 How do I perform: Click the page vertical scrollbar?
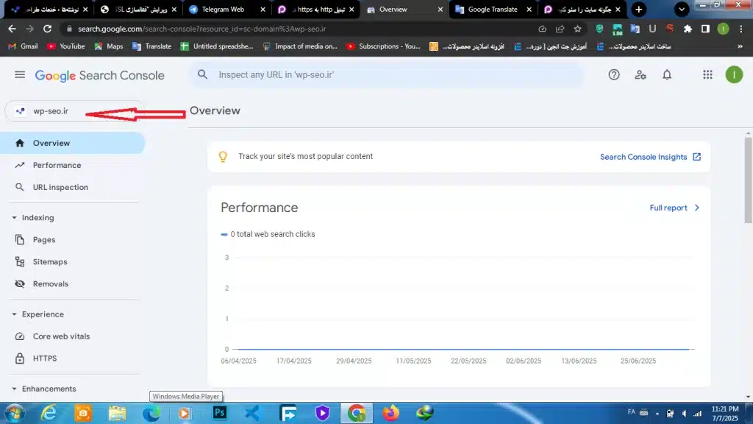pyautogui.click(x=748, y=184)
